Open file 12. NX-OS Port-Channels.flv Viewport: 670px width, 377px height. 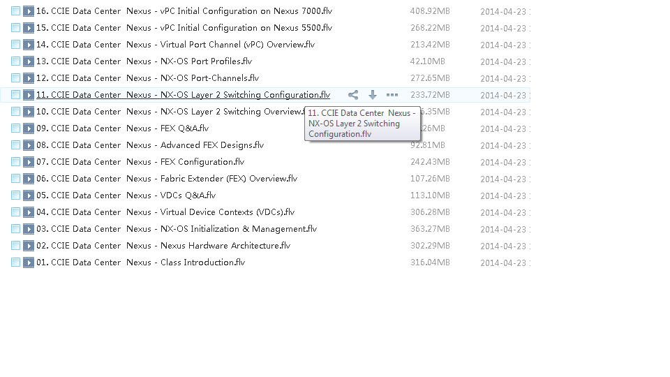click(x=148, y=78)
